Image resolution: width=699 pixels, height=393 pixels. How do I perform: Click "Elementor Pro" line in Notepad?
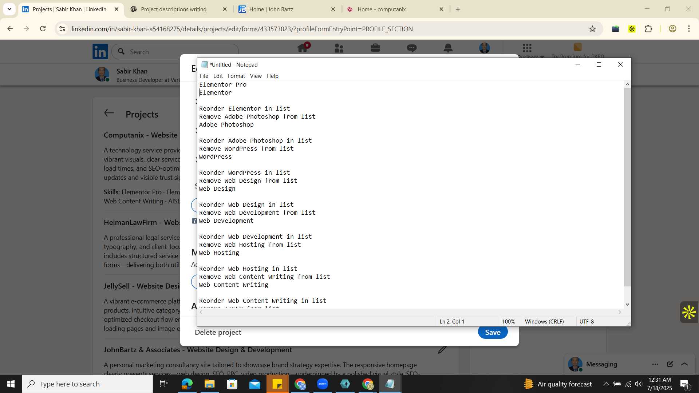[223, 84]
